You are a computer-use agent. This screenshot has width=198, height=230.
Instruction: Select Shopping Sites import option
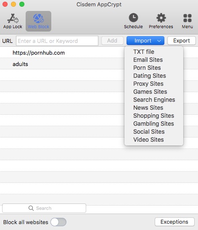(153, 116)
